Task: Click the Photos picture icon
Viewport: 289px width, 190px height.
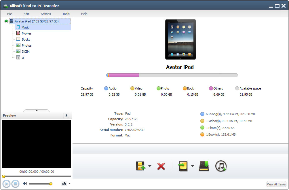Action: tap(18, 45)
